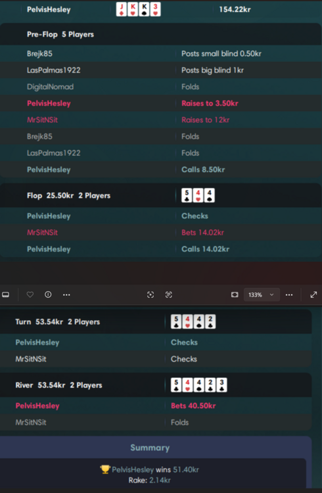The height and width of the screenshot is (493, 322).
Task: Click the Summary heading
Action: tap(150, 448)
